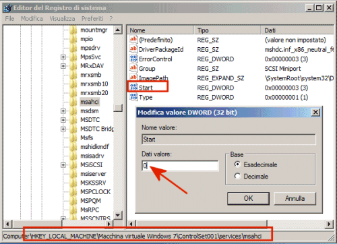Click the mountmgr folder icon
The height and width of the screenshot is (244, 337).
[73, 30]
